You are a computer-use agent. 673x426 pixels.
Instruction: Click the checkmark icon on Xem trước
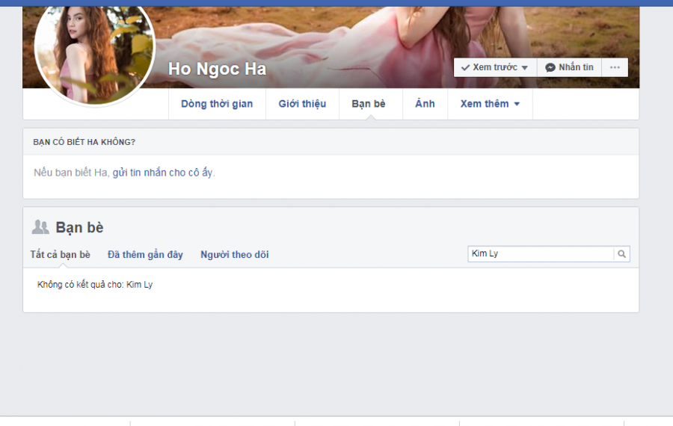point(465,67)
